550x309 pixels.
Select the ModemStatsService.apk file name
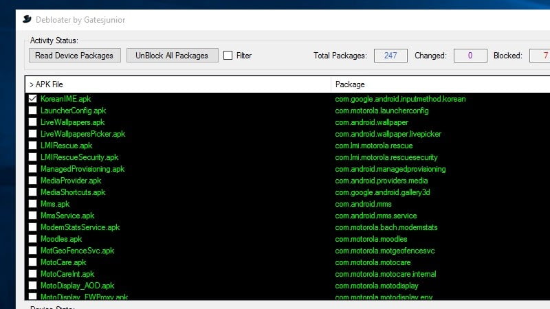click(x=80, y=227)
